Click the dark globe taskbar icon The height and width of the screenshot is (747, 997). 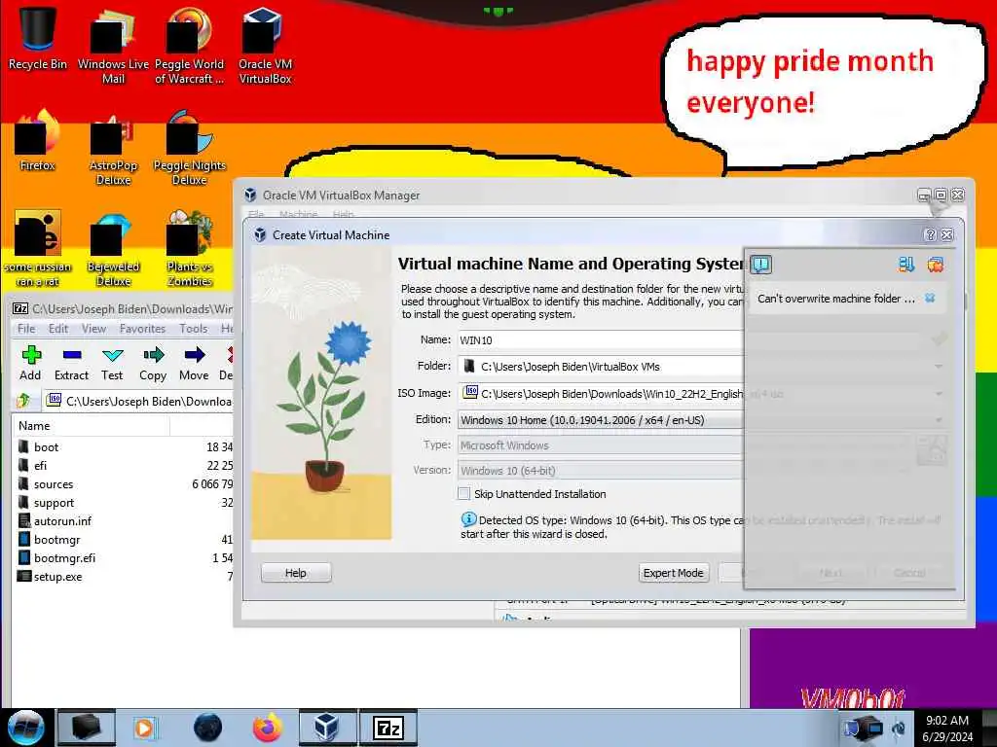[207, 728]
